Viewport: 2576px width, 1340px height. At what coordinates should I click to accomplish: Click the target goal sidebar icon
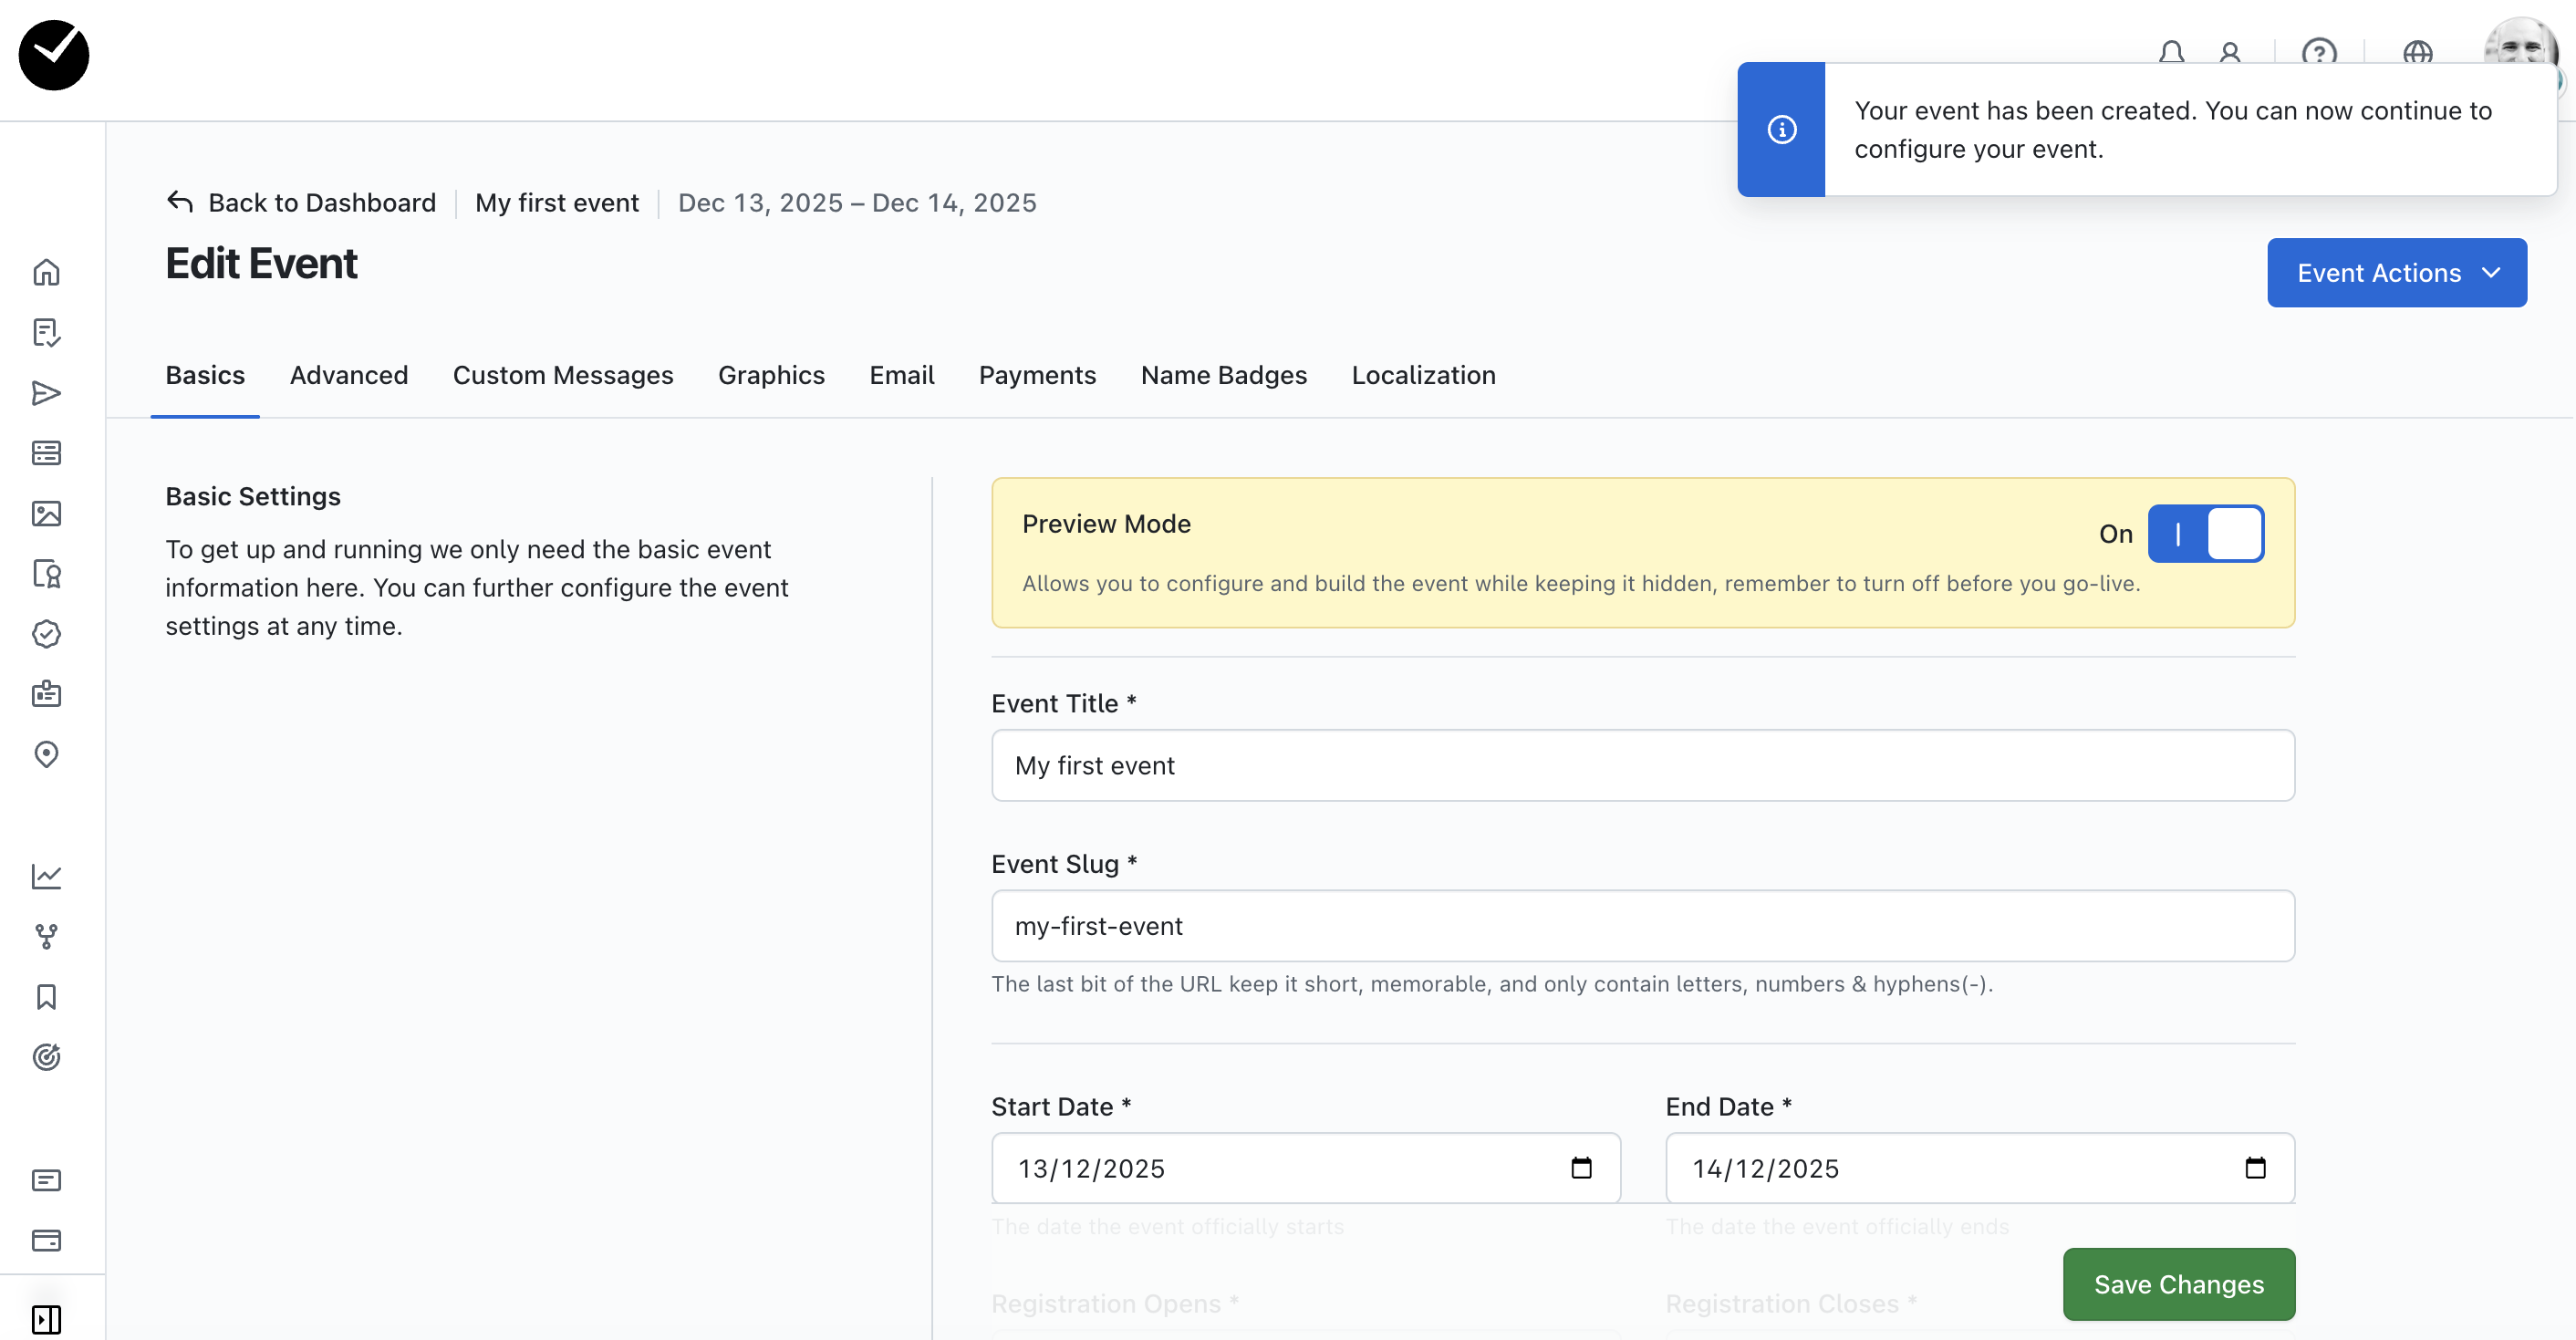pos(46,1057)
